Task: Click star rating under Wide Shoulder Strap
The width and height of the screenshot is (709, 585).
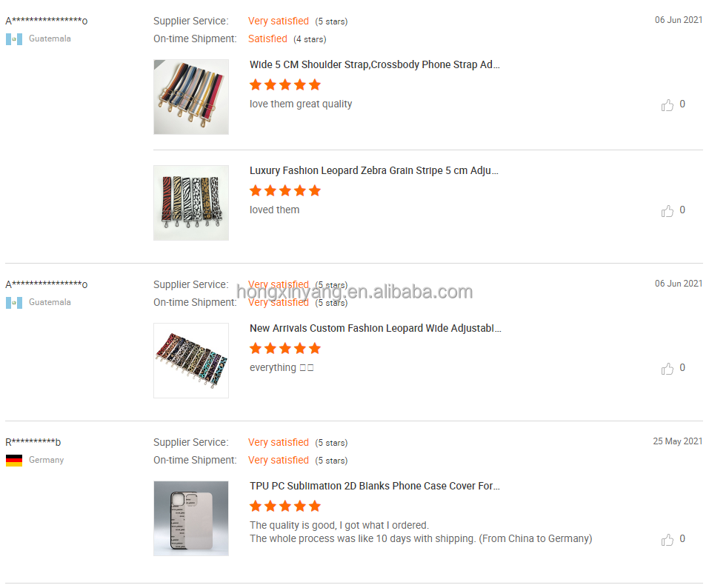Action: [285, 84]
